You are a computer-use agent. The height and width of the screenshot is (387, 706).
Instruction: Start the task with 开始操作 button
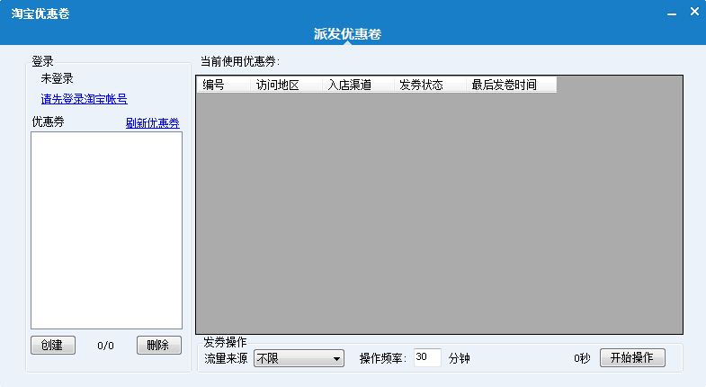632,357
